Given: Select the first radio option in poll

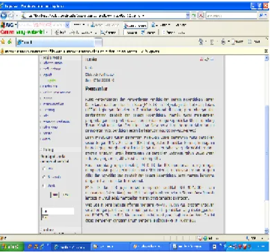Looking at the screenshot, I should pos(44,169).
